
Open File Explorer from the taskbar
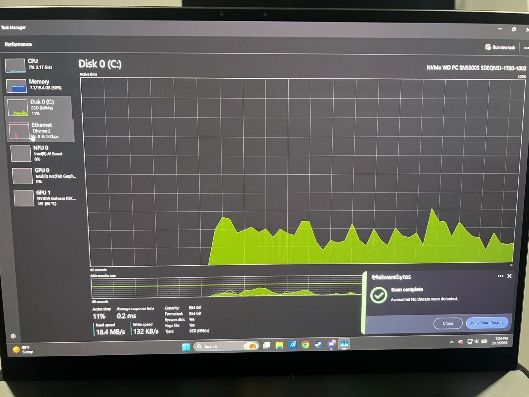click(279, 345)
